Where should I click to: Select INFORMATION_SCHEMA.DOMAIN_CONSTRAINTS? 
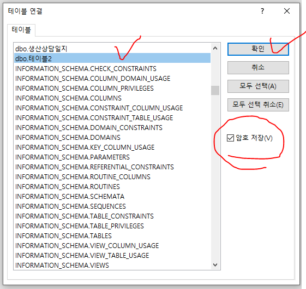click(x=112, y=128)
